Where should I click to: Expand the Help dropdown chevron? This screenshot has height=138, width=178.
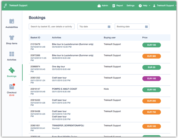point(150,6)
